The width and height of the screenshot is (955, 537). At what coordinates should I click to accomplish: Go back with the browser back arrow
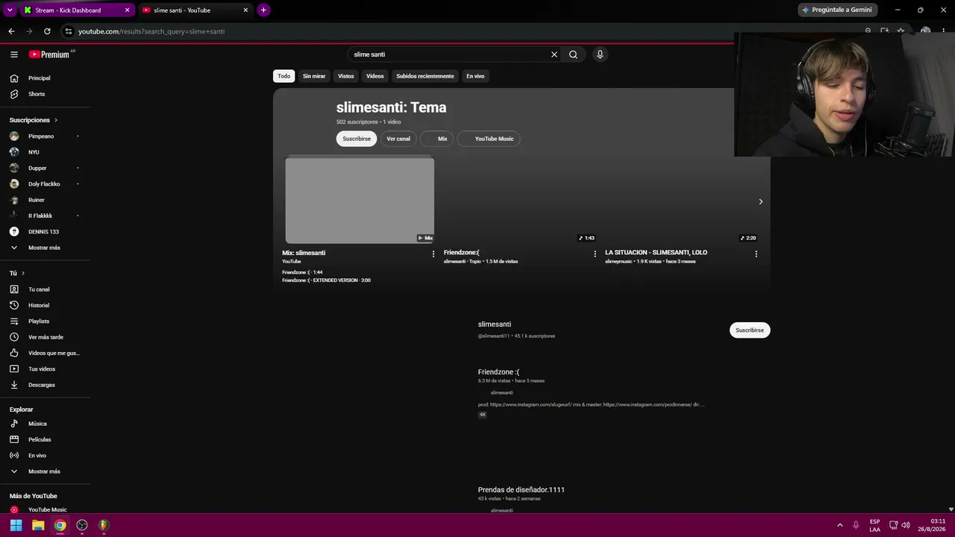tap(11, 31)
